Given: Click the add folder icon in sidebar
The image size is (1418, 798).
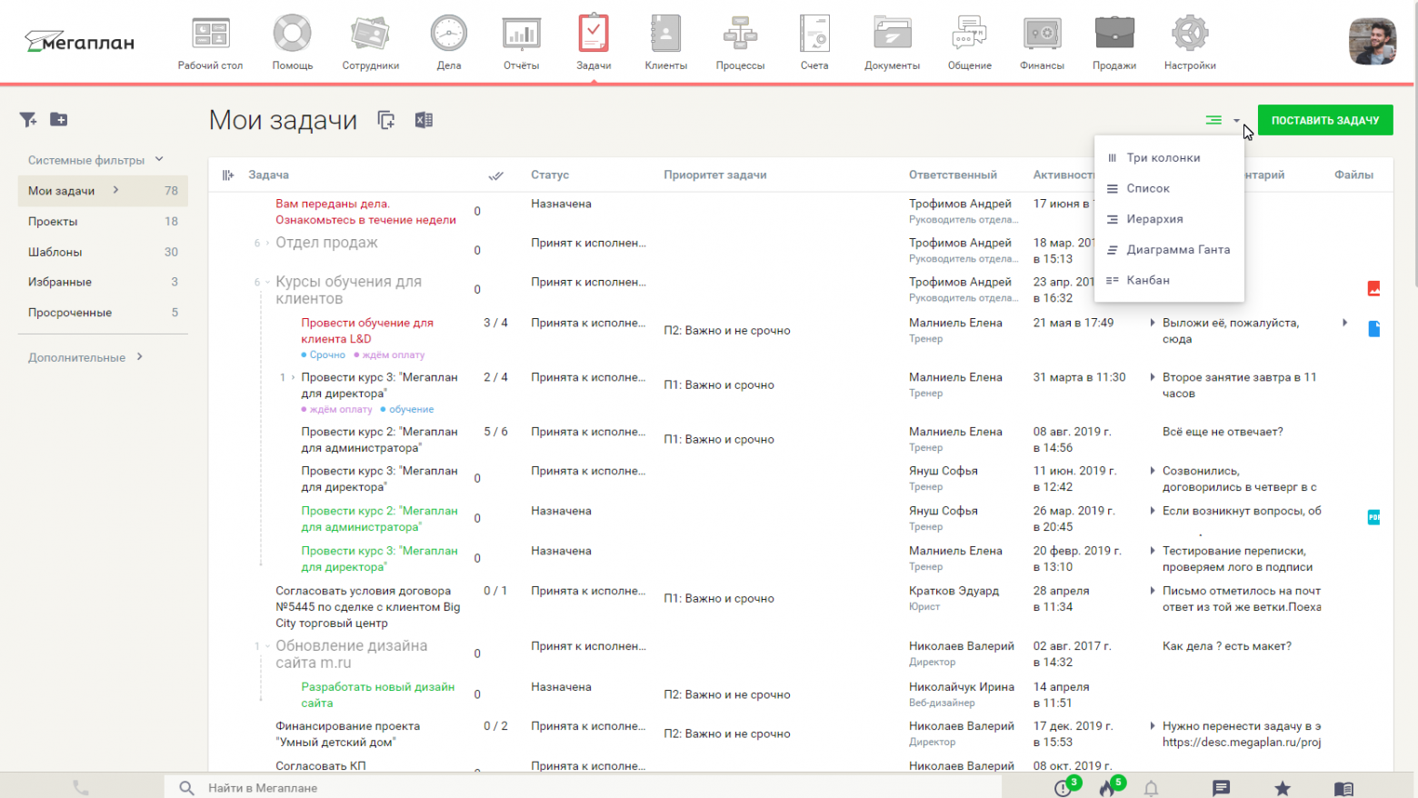Looking at the screenshot, I should point(59,119).
